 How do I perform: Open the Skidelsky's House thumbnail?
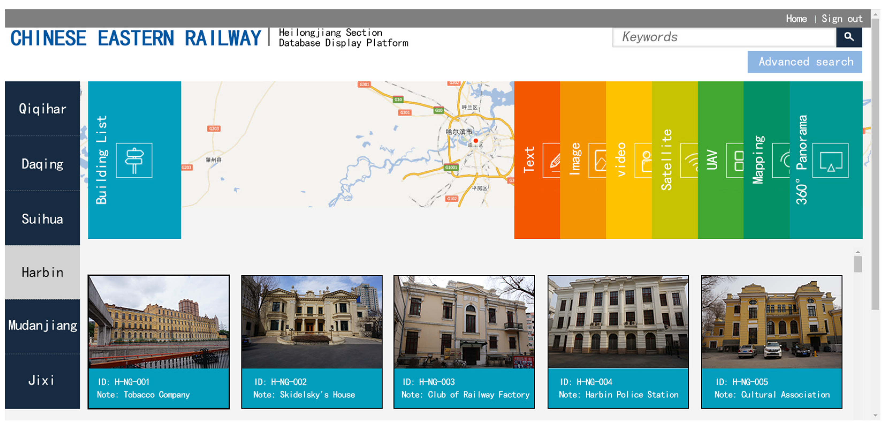click(312, 322)
